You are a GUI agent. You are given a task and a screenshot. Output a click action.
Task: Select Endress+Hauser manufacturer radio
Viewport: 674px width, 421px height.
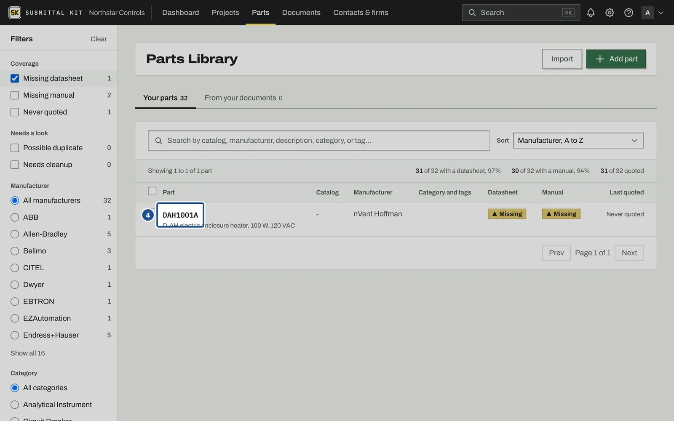(x=15, y=335)
